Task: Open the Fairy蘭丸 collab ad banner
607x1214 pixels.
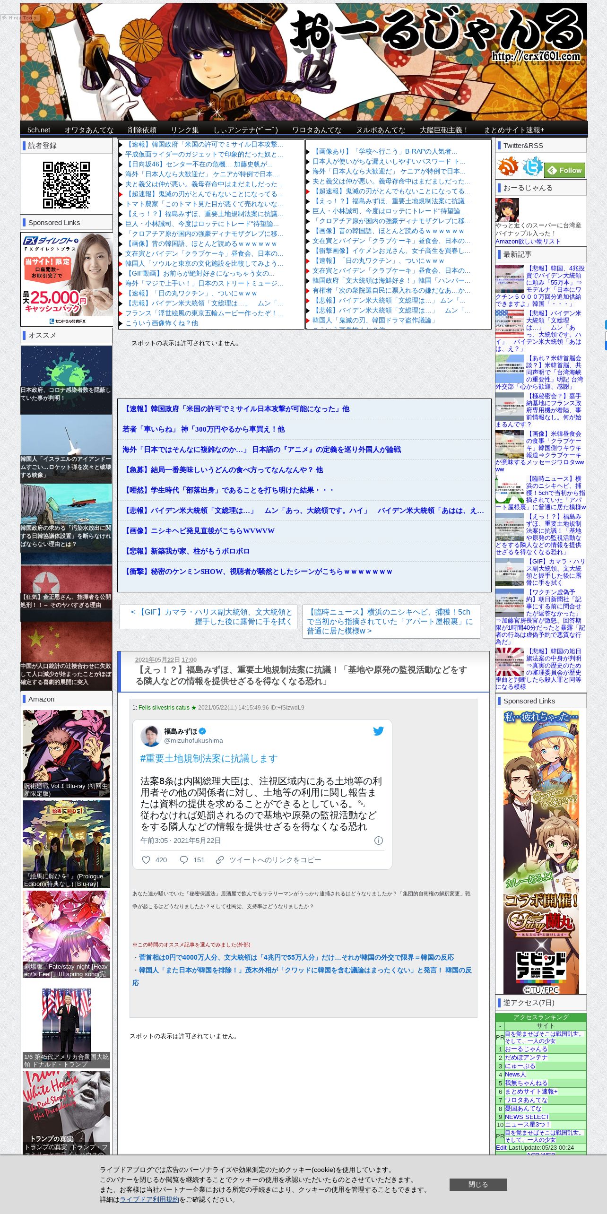Action: point(541,851)
